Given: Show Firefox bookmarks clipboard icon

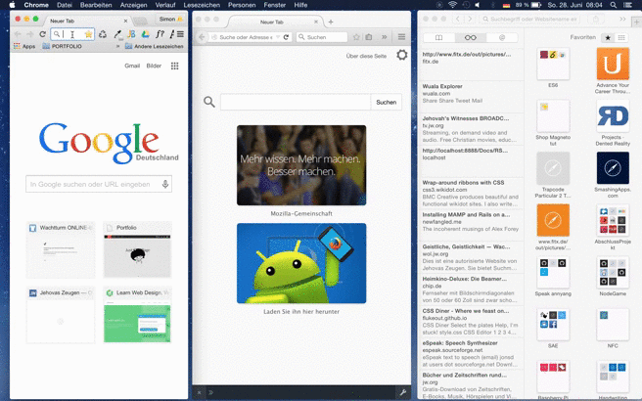Looking at the screenshot, I should coord(369,37).
